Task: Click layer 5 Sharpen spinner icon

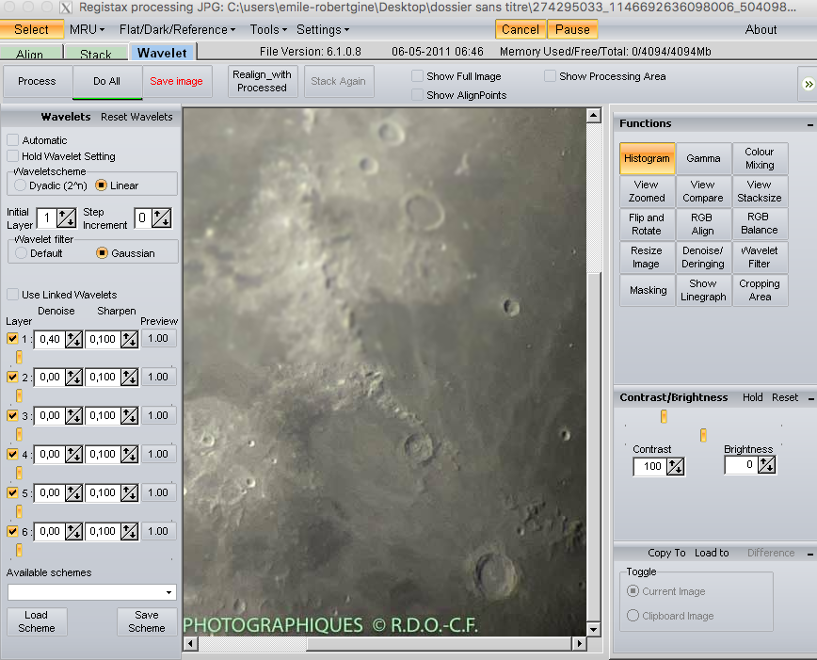Action: coord(129,492)
